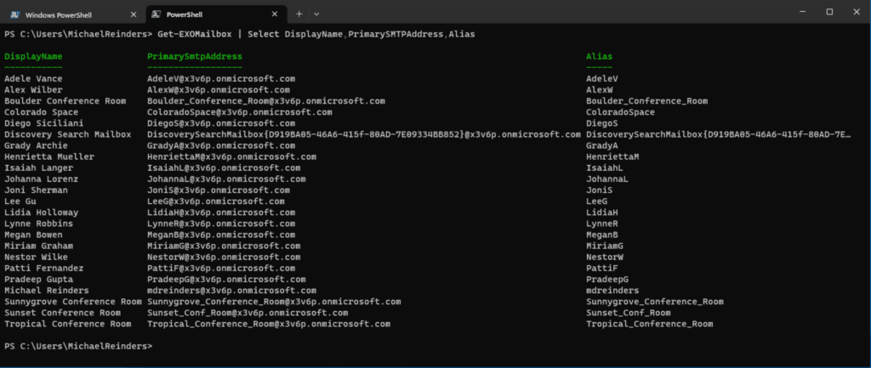This screenshot has width=871, height=368.
Task: Click the Get-EXOMailbox command text
Action: [195, 34]
